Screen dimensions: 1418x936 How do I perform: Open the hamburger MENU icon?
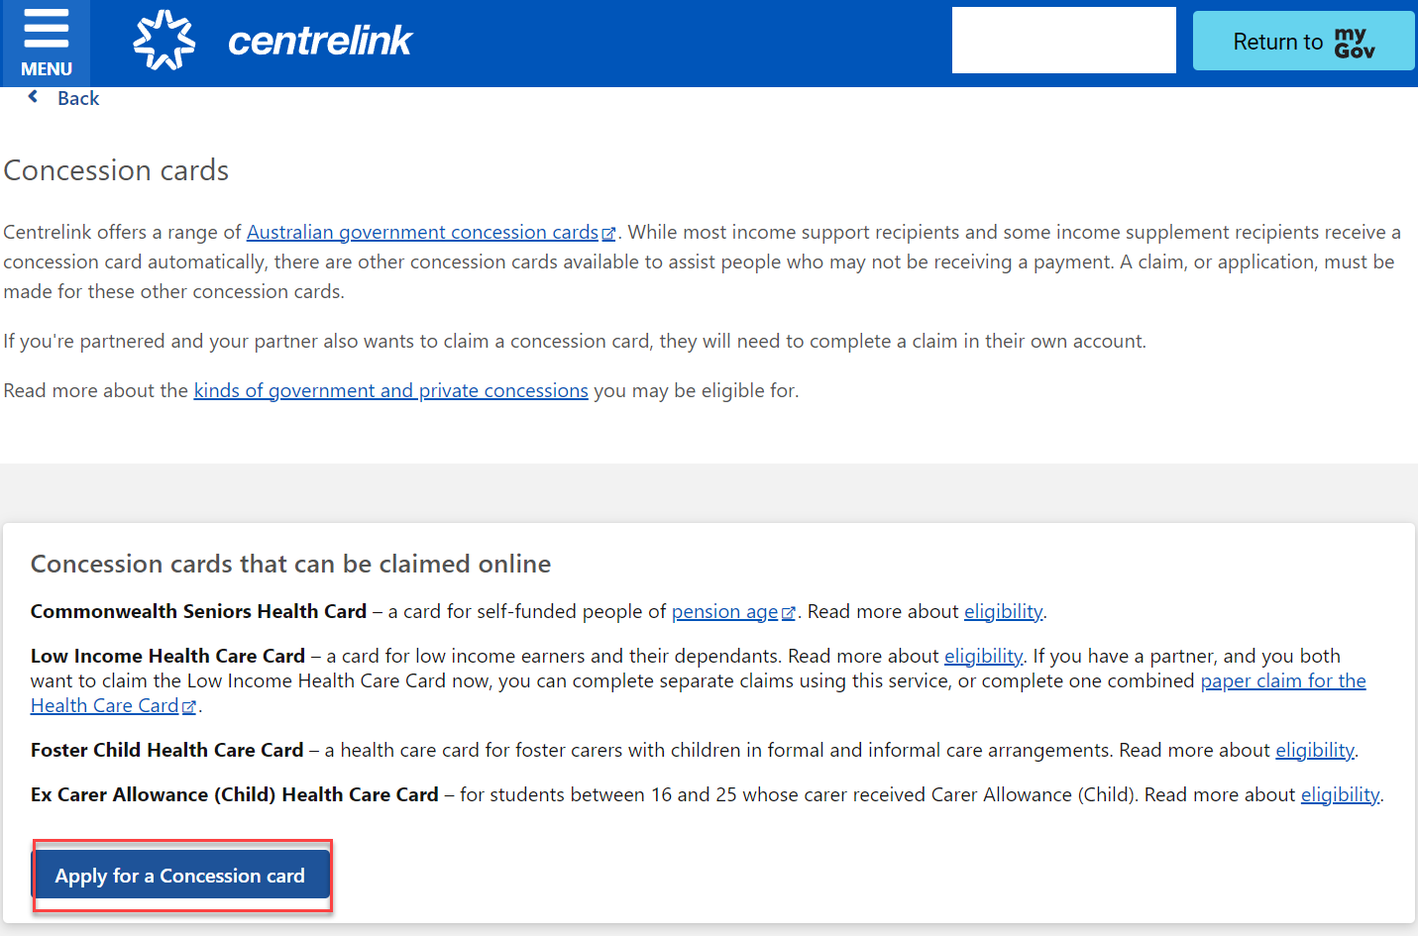(x=46, y=32)
